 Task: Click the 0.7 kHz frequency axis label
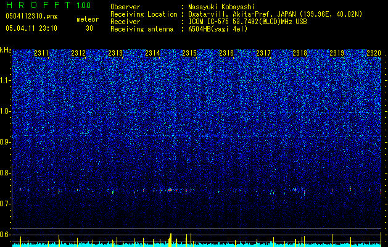point(4,204)
